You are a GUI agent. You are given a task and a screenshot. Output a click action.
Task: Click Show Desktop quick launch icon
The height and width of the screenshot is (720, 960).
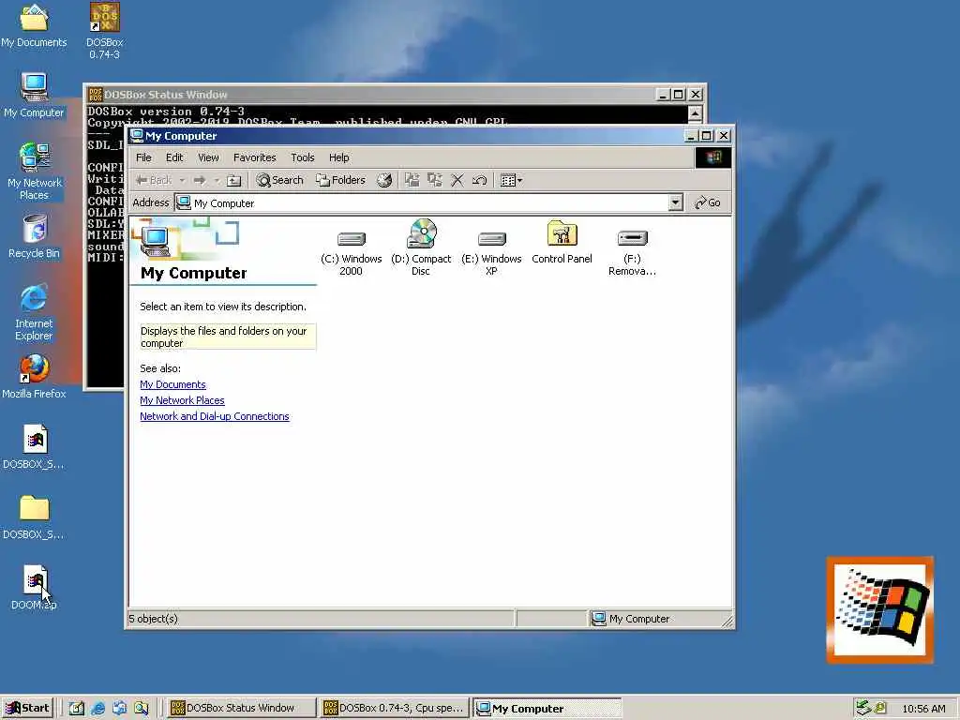77,709
